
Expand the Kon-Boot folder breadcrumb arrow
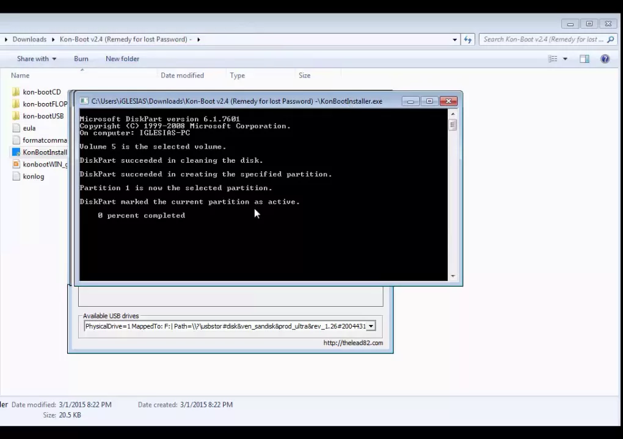click(199, 39)
